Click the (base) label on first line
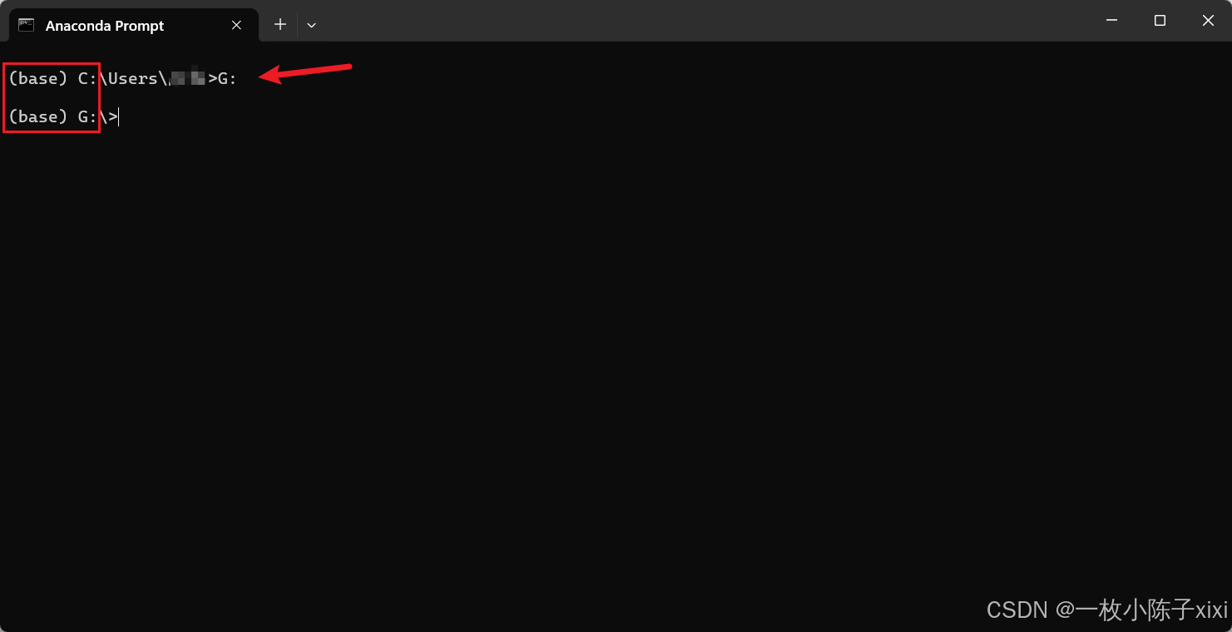Image resolution: width=1232 pixels, height=632 pixels. [38, 78]
